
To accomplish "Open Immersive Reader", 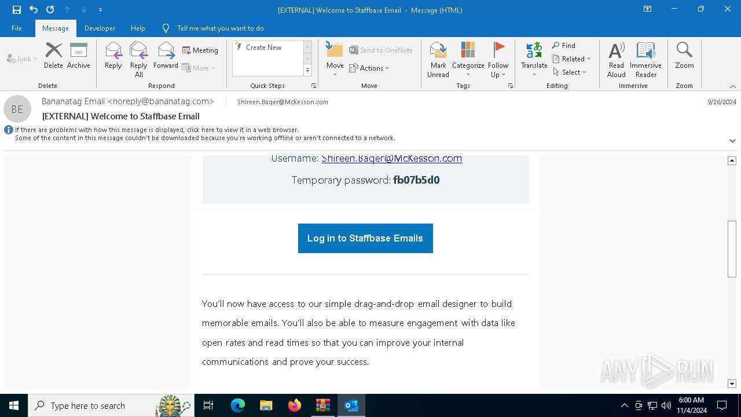I will [x=645, y=60].
